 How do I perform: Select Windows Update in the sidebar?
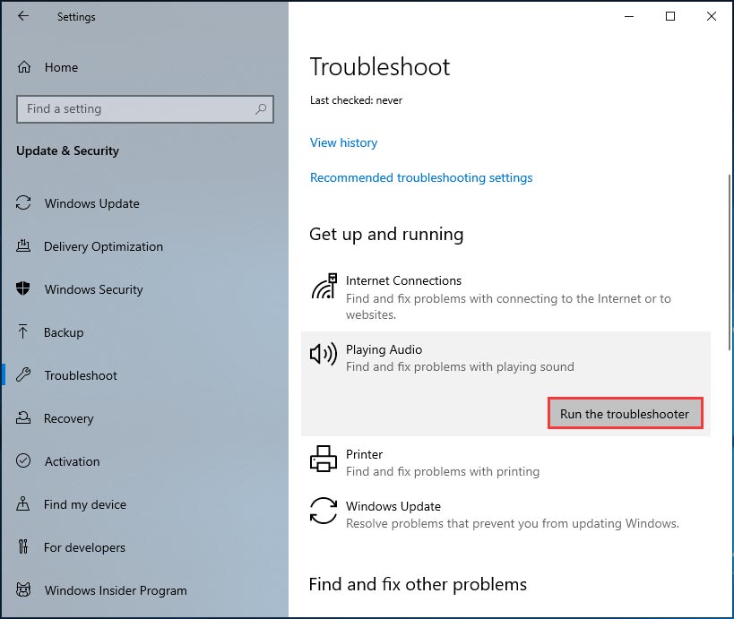(x=91, y=203)
